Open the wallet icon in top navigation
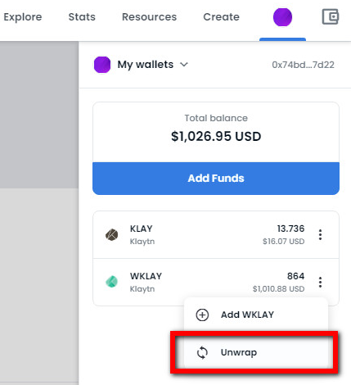351x385 pixels. [331, 16]
